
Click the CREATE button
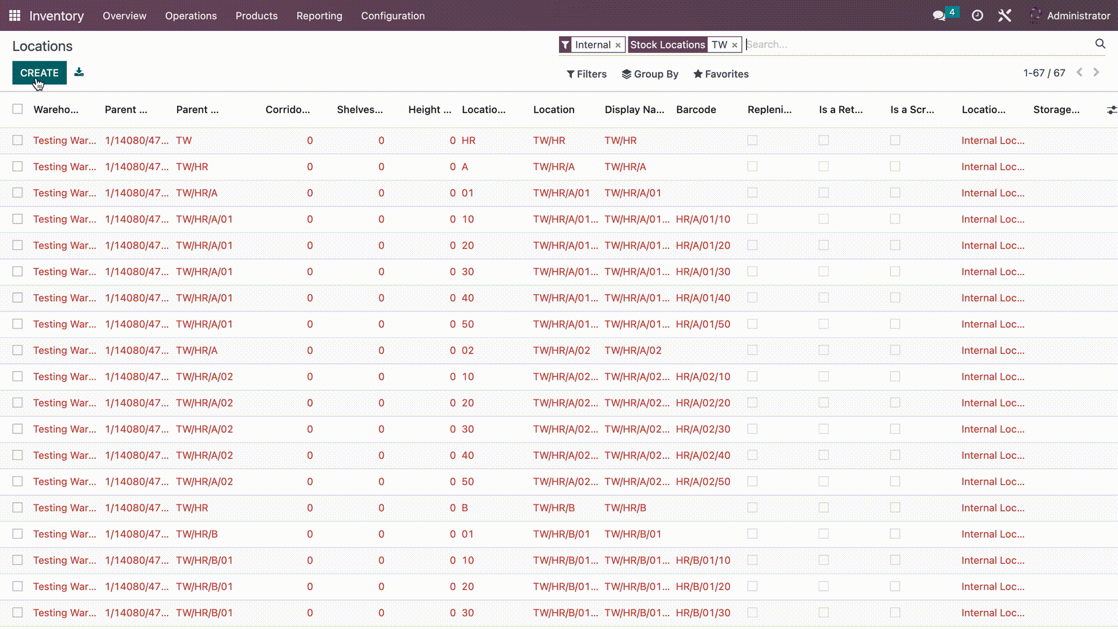point(38,72)
